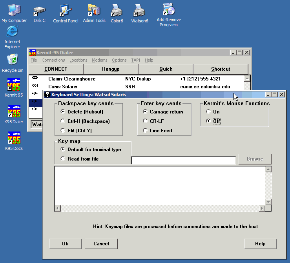Open the Watson6 printer icon

pyautogui.click(x=139, y=11)
